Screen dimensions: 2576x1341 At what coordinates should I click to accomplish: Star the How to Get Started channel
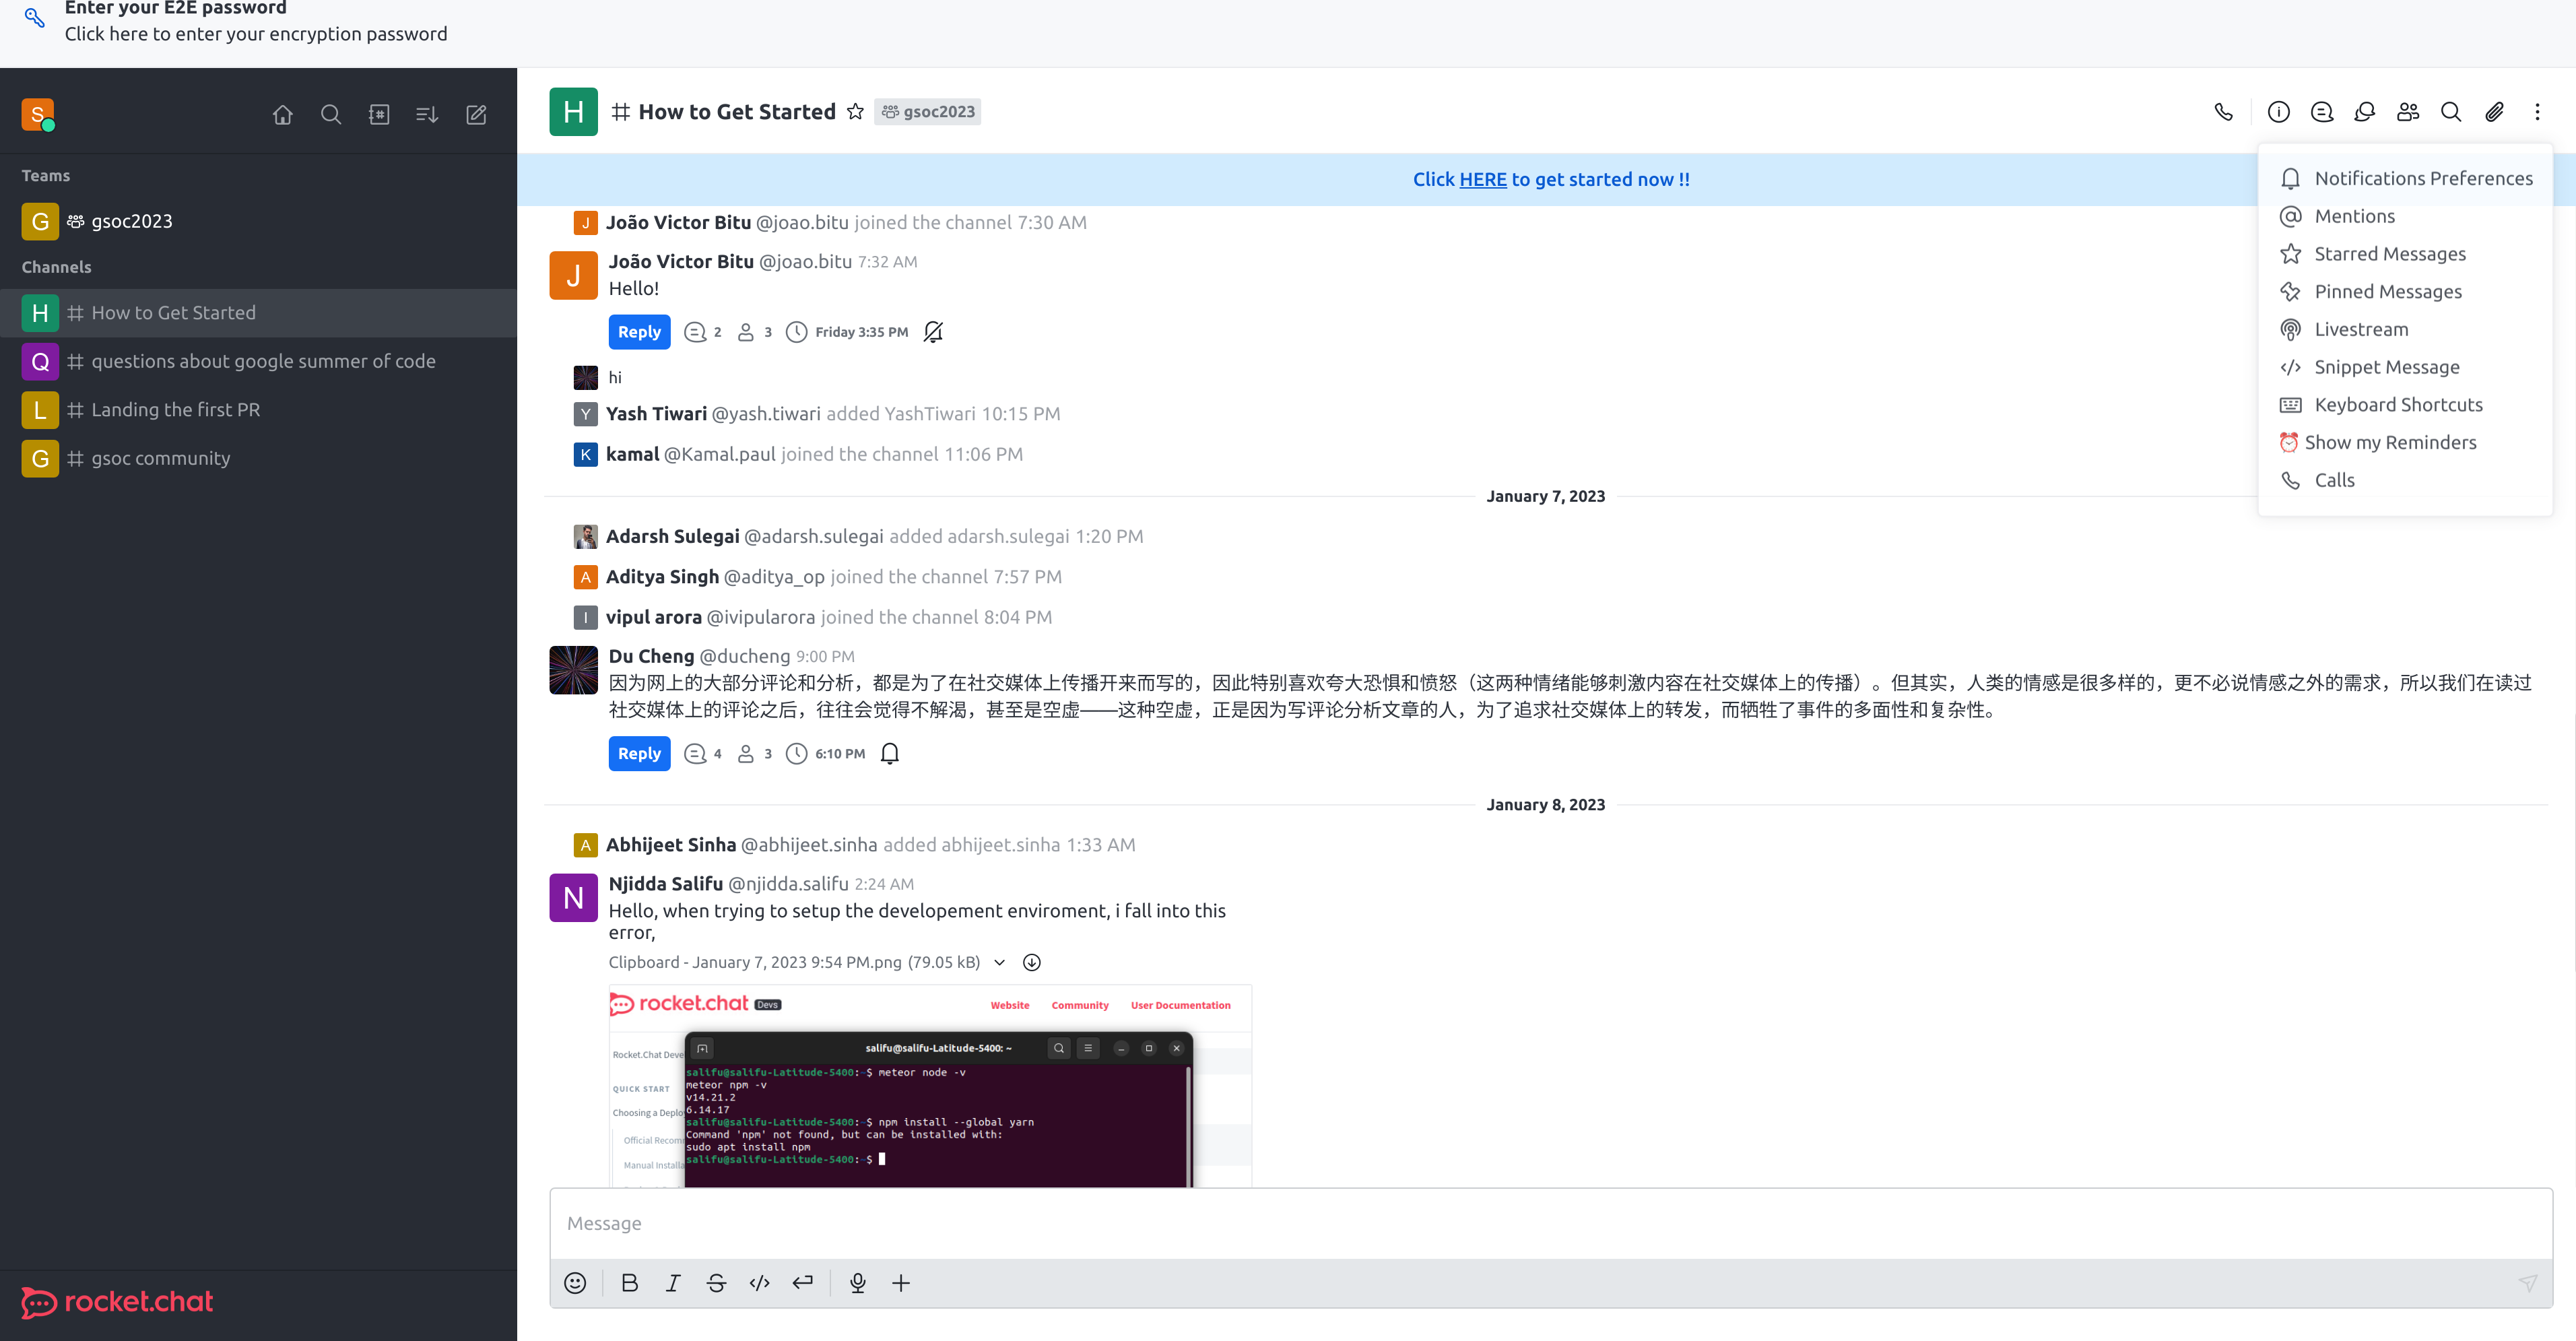[855, 111]
